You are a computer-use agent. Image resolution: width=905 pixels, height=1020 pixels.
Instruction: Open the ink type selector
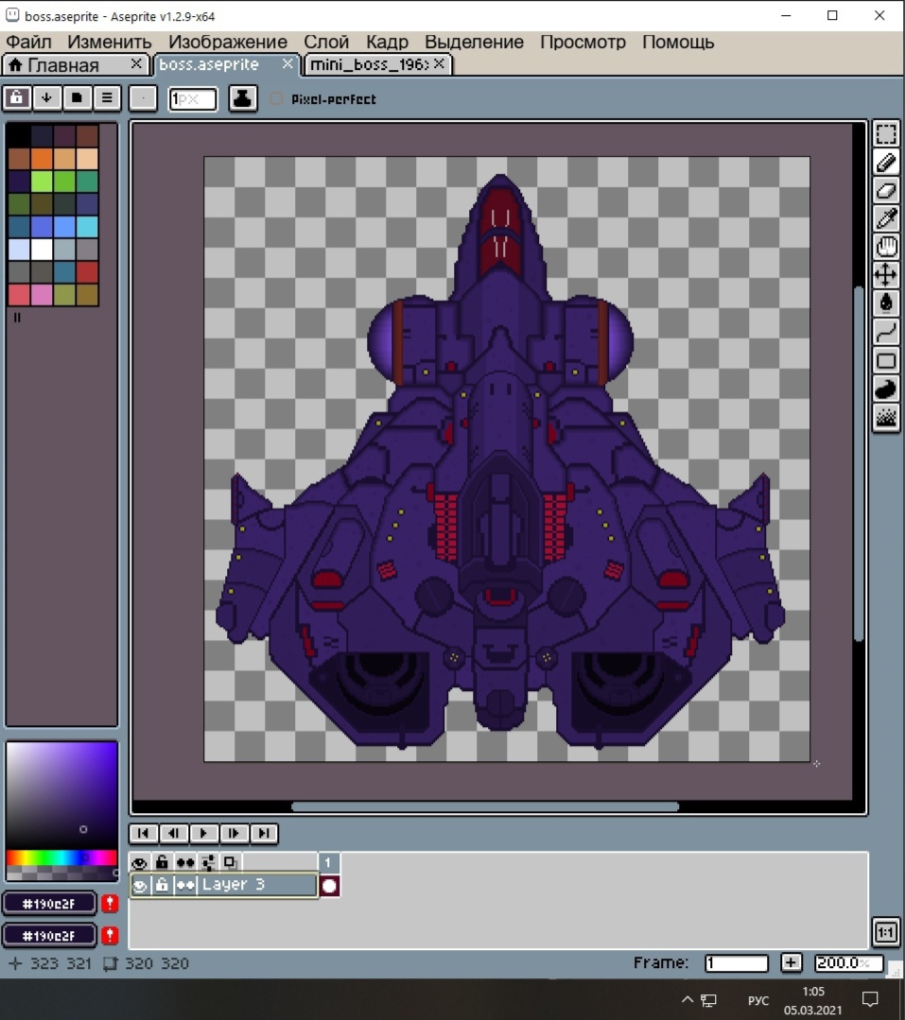point(242,98)
